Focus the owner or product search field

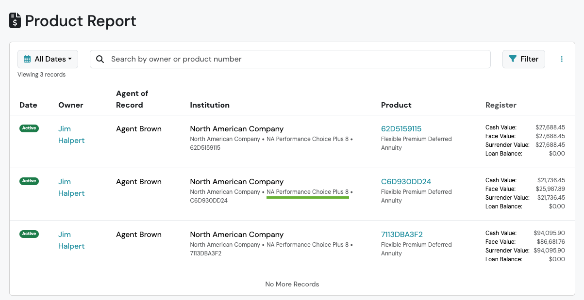point(290,59)
